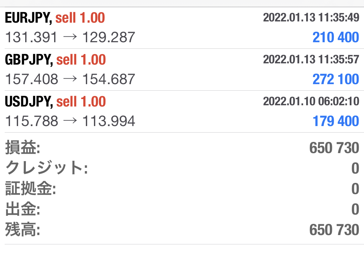This screenshot has width=364, height=254.
Task: Tap the EURJPY price range 131.391 to 129.287
Action: tap(70, 38)
